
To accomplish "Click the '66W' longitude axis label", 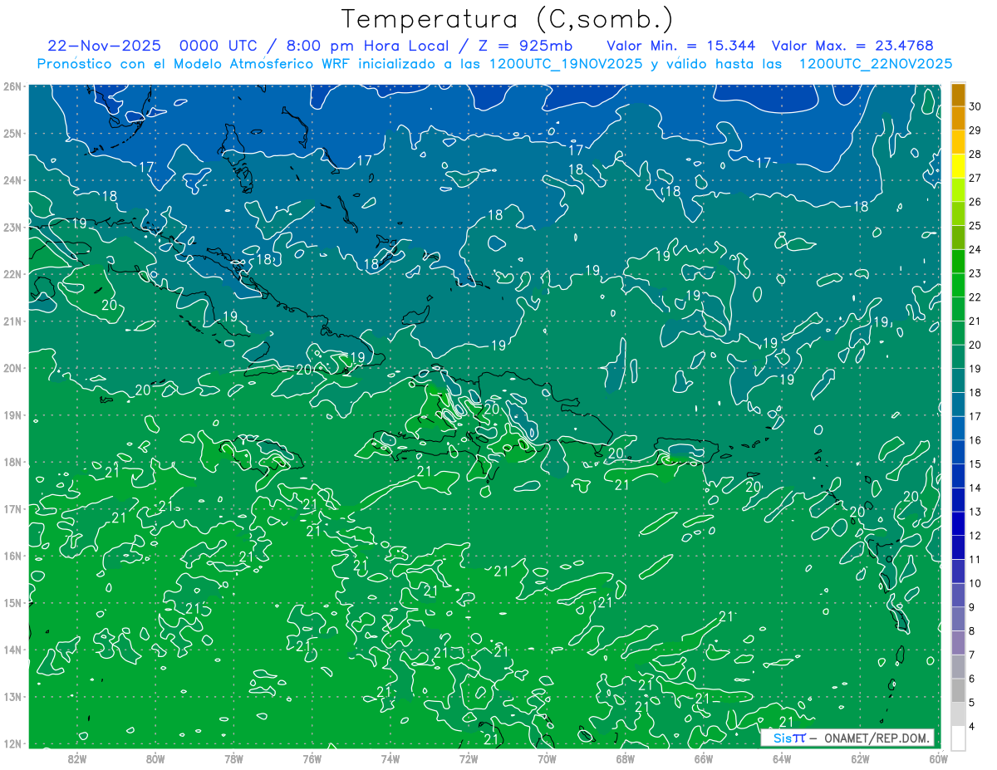I will coord(703,758).
